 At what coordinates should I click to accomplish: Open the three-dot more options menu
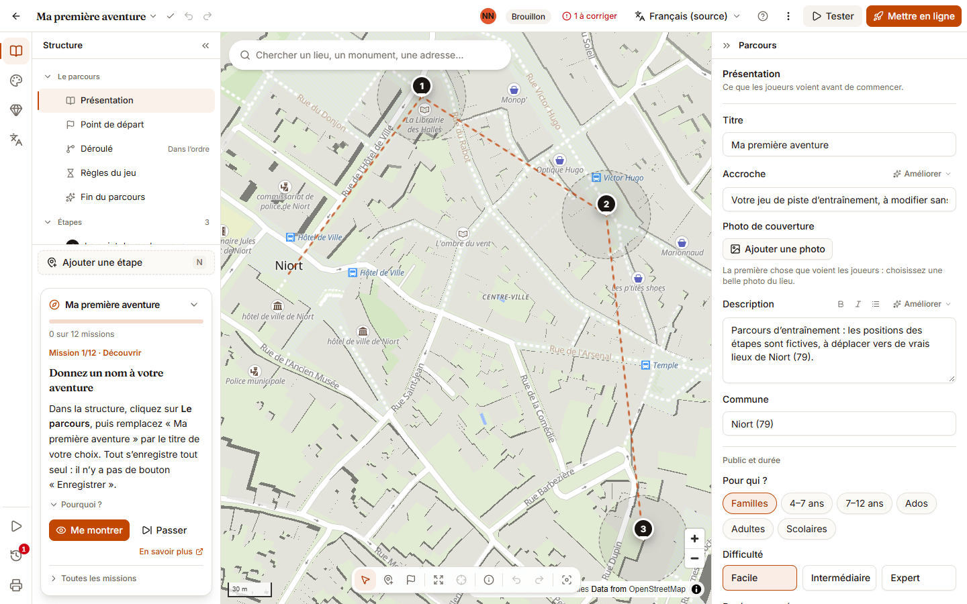tap(788, 16)
